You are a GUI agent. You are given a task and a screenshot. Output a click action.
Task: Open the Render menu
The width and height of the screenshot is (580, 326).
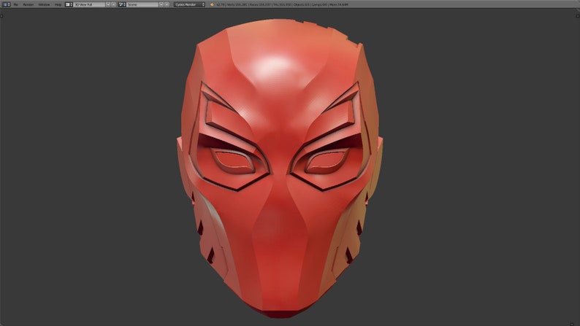[28, 4]
